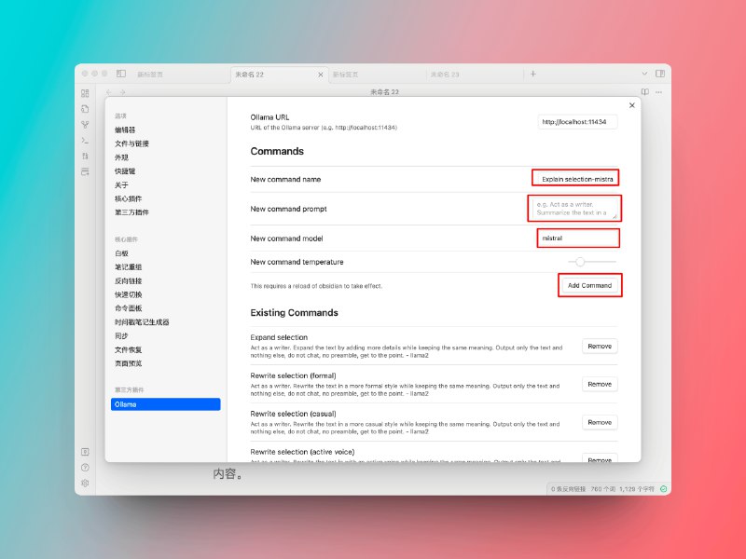Open the quick switcher grid icon in ribbon
The image size is (746, 559).
(85, 93)
